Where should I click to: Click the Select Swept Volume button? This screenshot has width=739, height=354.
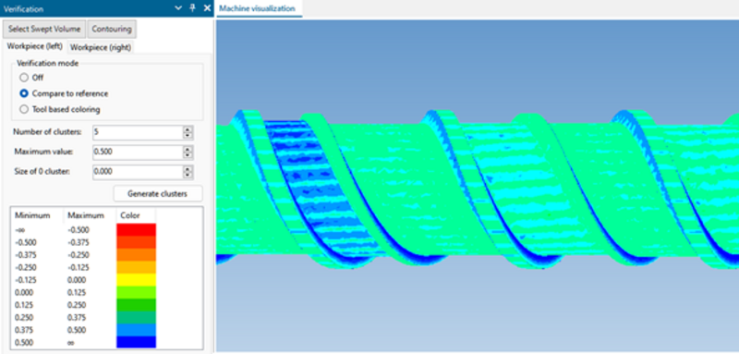(44, 29)
